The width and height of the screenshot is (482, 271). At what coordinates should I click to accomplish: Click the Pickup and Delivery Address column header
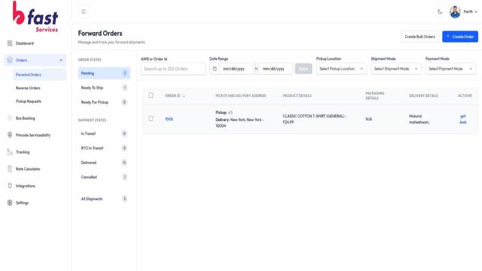pyautogui.click(x=240, y=96)
